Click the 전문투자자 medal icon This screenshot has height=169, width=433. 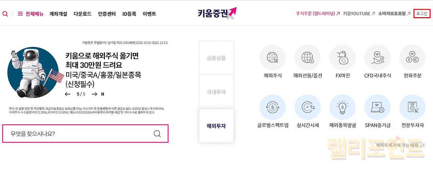click(412, 108)
